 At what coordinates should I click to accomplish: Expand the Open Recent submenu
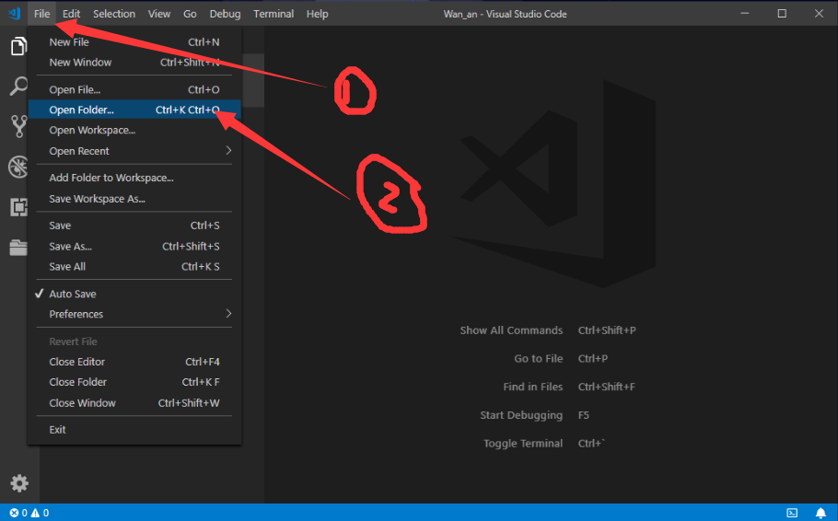coord(134,151)
